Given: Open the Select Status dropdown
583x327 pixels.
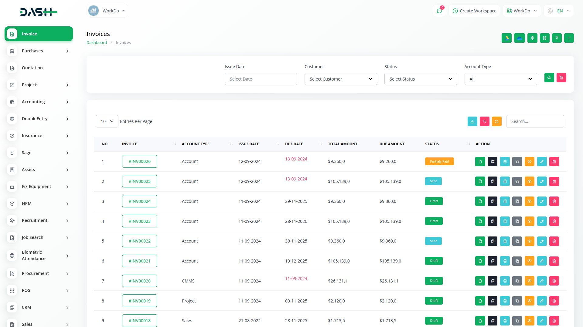Looking at the screenshot, I should pyautogui.click(x=421, y=79).
